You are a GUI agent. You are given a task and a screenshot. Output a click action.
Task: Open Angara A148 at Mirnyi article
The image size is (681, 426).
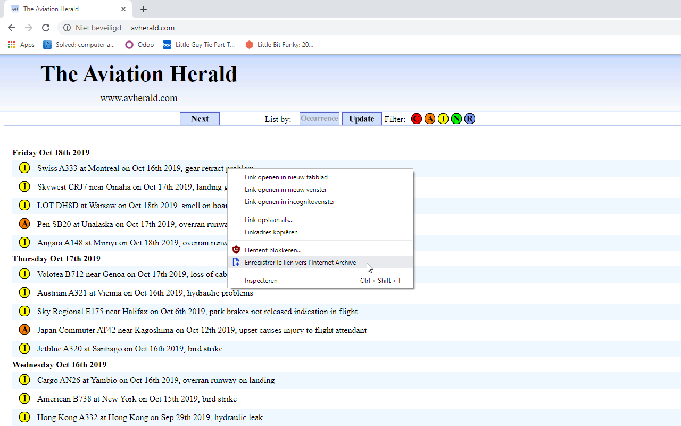pos(132,243)
